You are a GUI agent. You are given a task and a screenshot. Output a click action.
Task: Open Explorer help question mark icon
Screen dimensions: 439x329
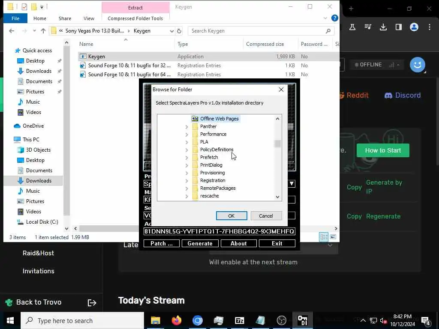pyautogui.click(x=334, y=18)
